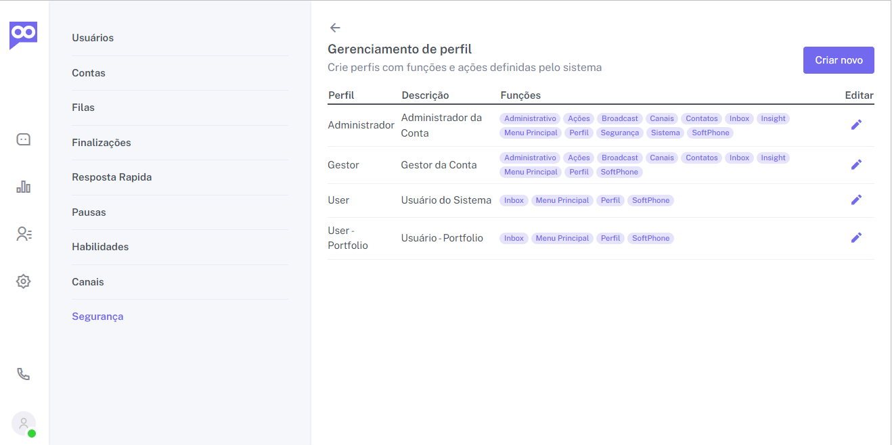Click SoftPhone tag in User - Portfolio row
This screenshot has height=445, width=892.
tap(650, 238)
